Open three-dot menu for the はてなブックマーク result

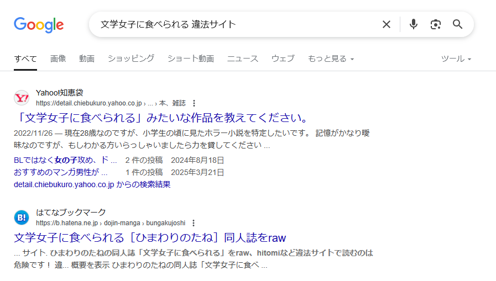[194, 223]
